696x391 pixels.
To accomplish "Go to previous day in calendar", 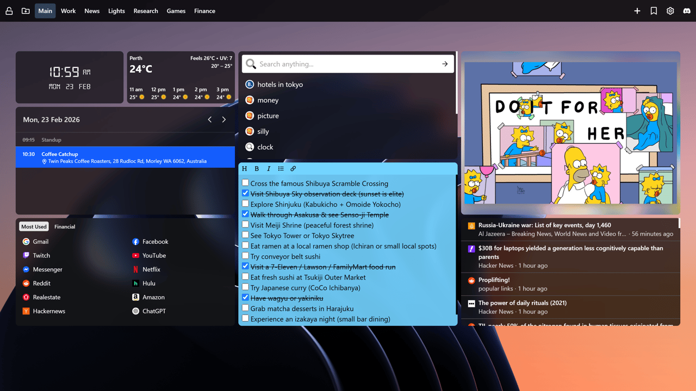I will (210, 119).
